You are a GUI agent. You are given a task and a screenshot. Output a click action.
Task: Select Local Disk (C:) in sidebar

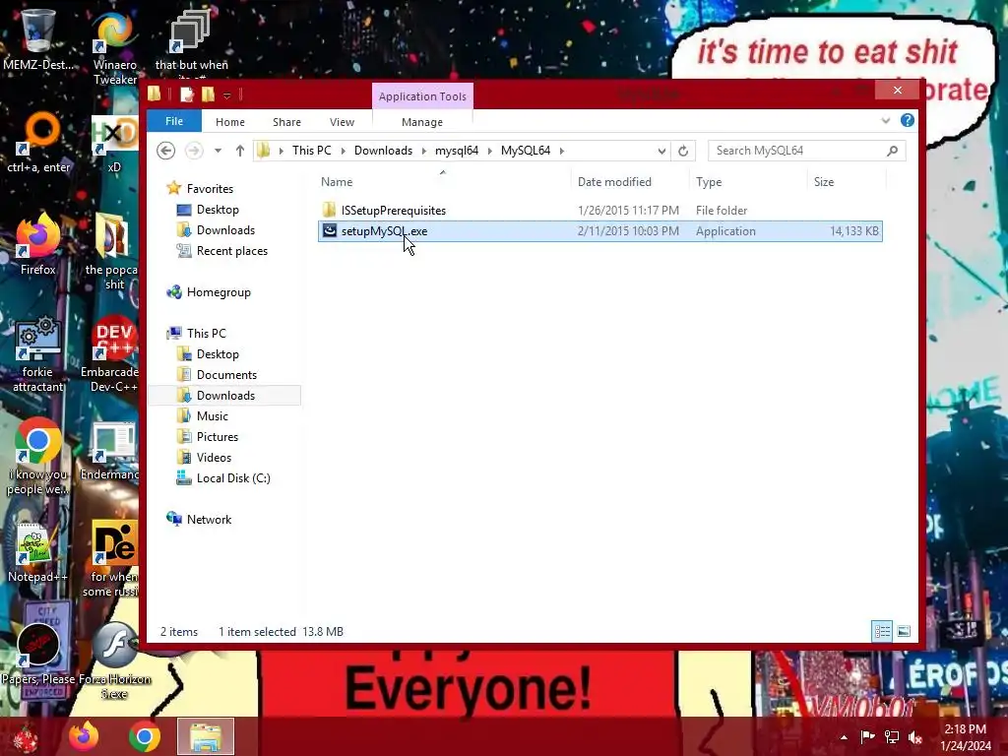point(233,478)
